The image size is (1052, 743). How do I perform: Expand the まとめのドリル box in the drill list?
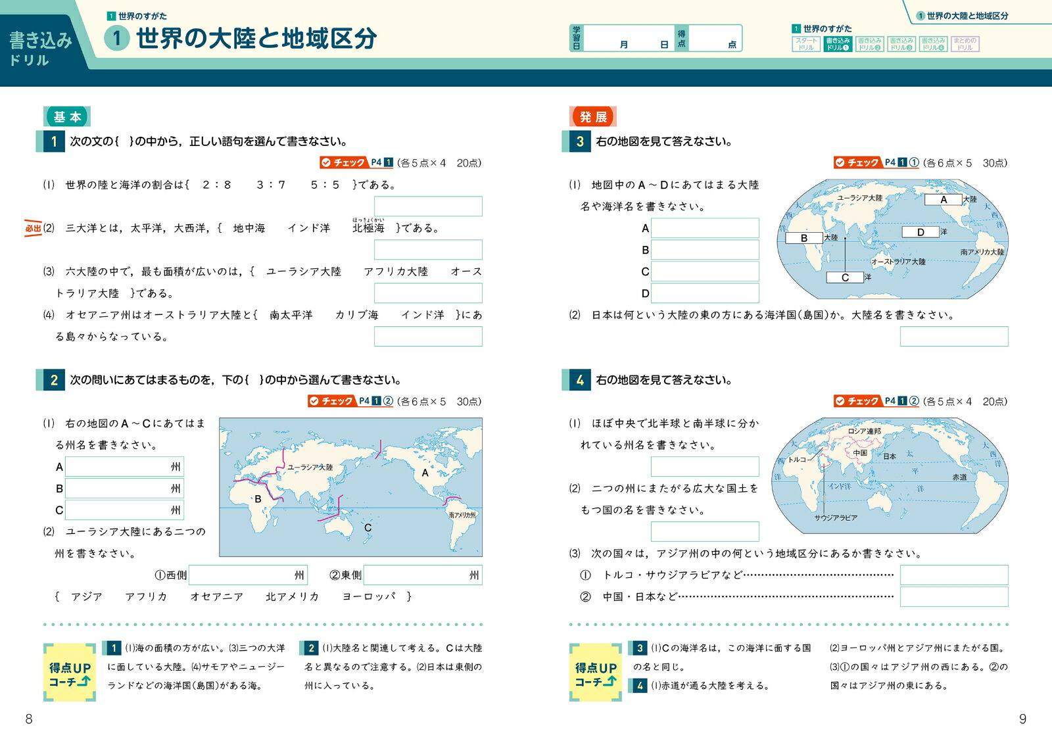[x=965, y=44]
